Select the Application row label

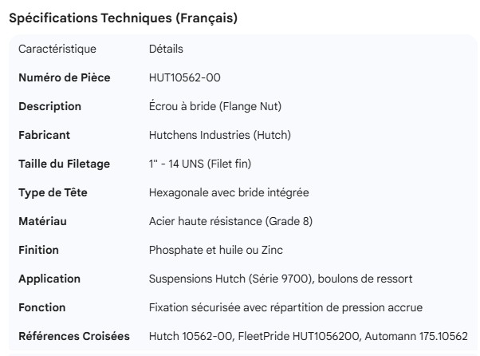[49, 279]
